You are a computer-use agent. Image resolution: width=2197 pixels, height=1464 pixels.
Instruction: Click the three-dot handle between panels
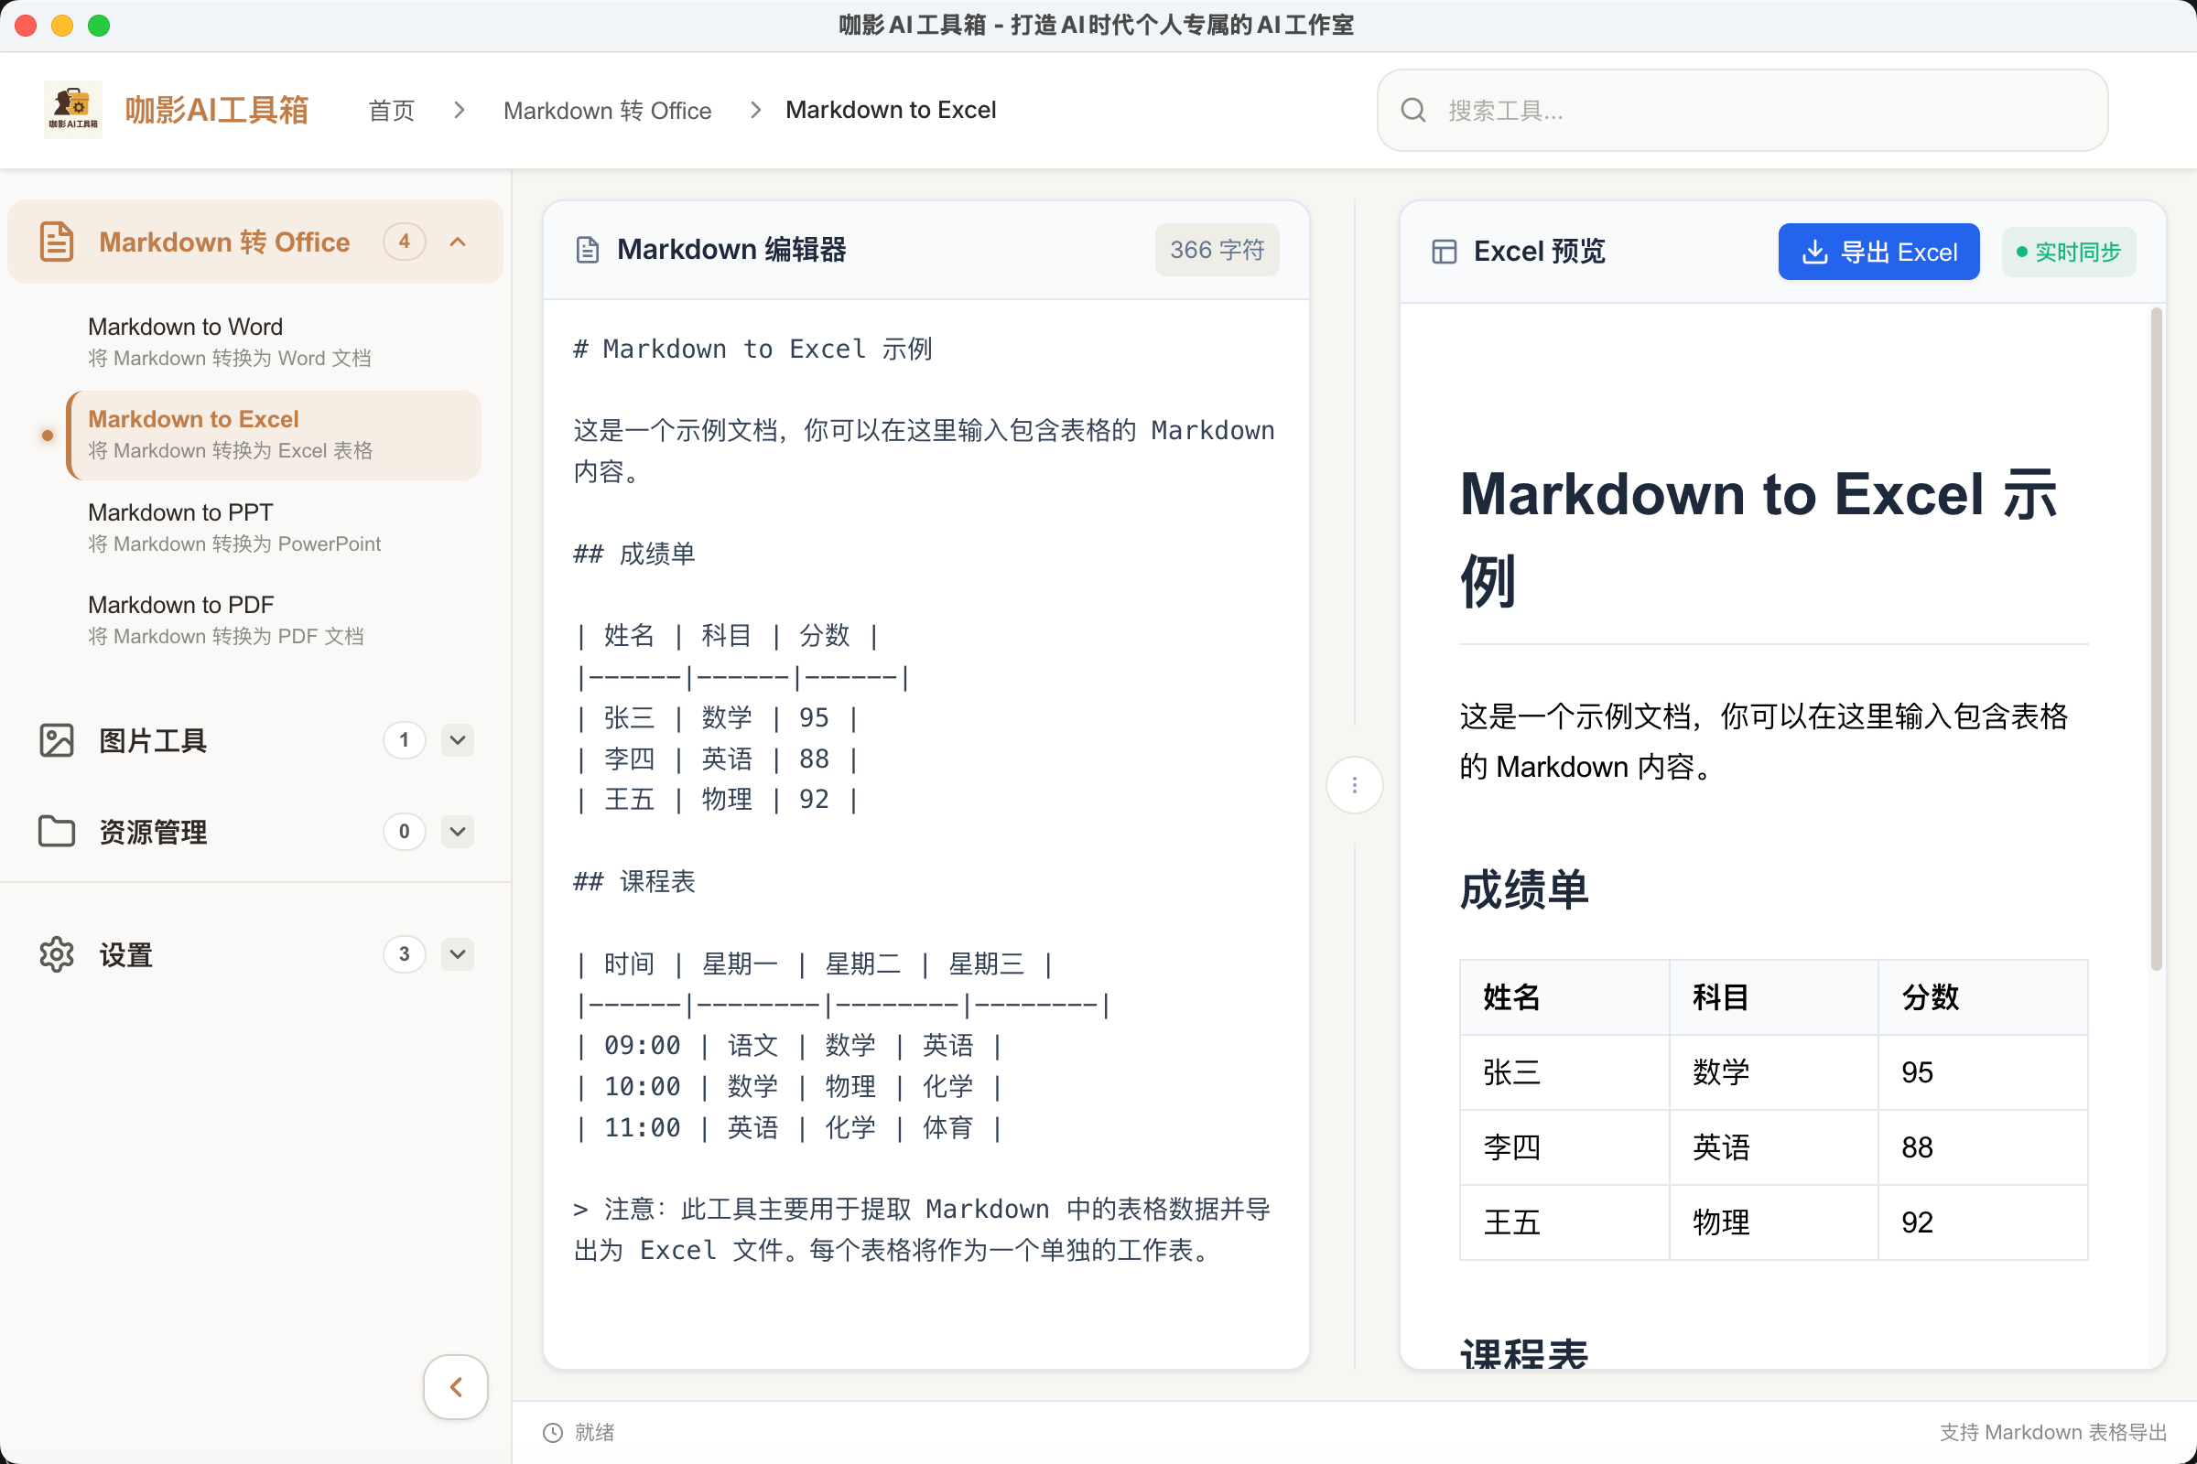(1354, 784)
